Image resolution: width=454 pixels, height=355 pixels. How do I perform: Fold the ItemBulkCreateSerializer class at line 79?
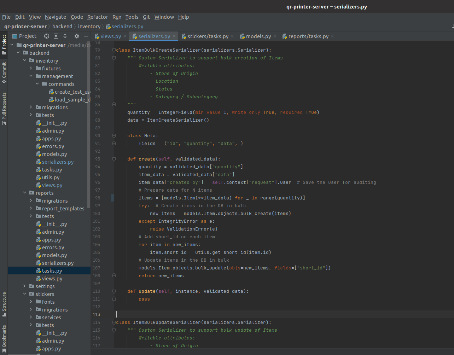[114, 50]
